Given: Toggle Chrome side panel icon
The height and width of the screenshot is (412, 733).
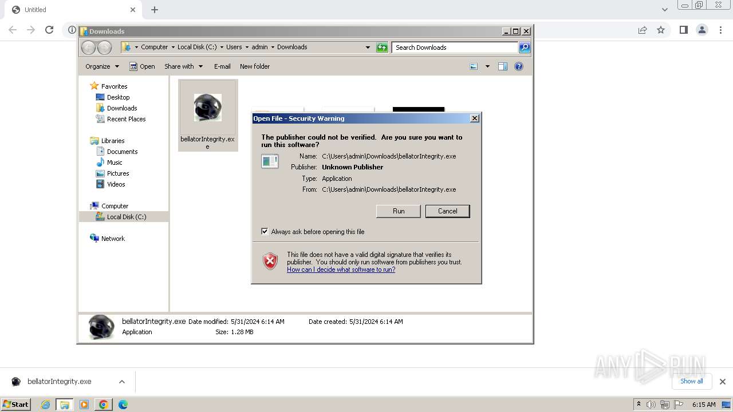Looking at the screenshot, I should point(683,30).
